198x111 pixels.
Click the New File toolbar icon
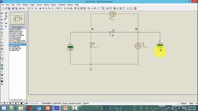(3, 8)
